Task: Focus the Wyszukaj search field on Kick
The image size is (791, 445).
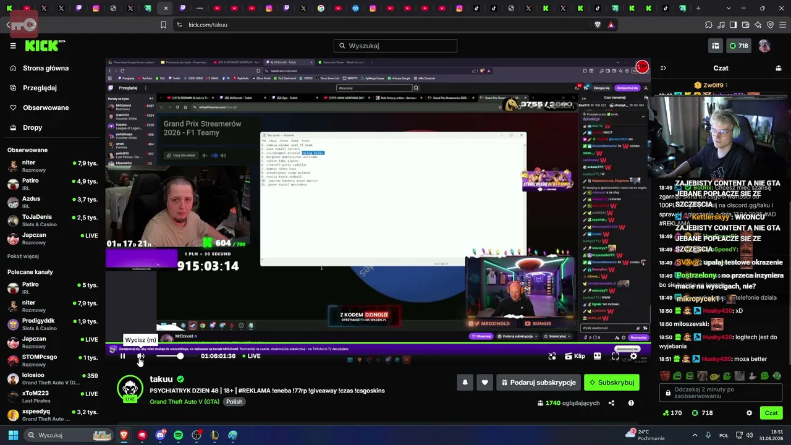Action: pos(395,46)
